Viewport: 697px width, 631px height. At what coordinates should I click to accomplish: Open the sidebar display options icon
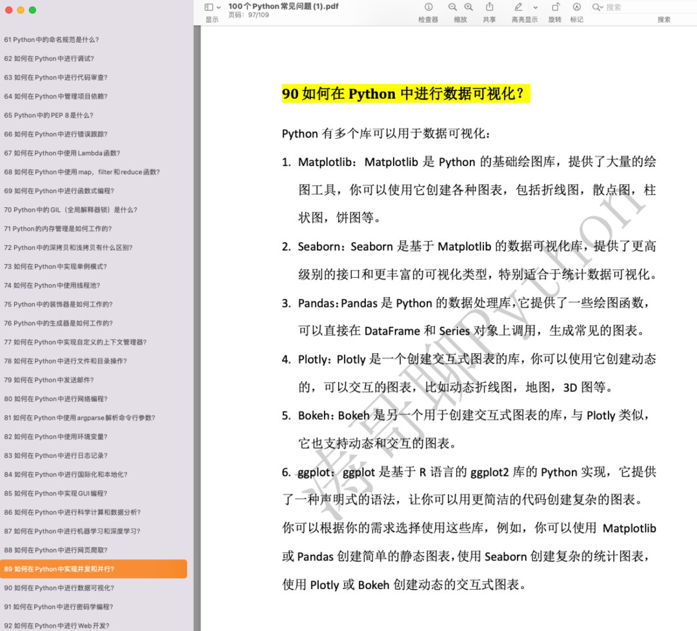pyautogui.click(x=208, y=7)
